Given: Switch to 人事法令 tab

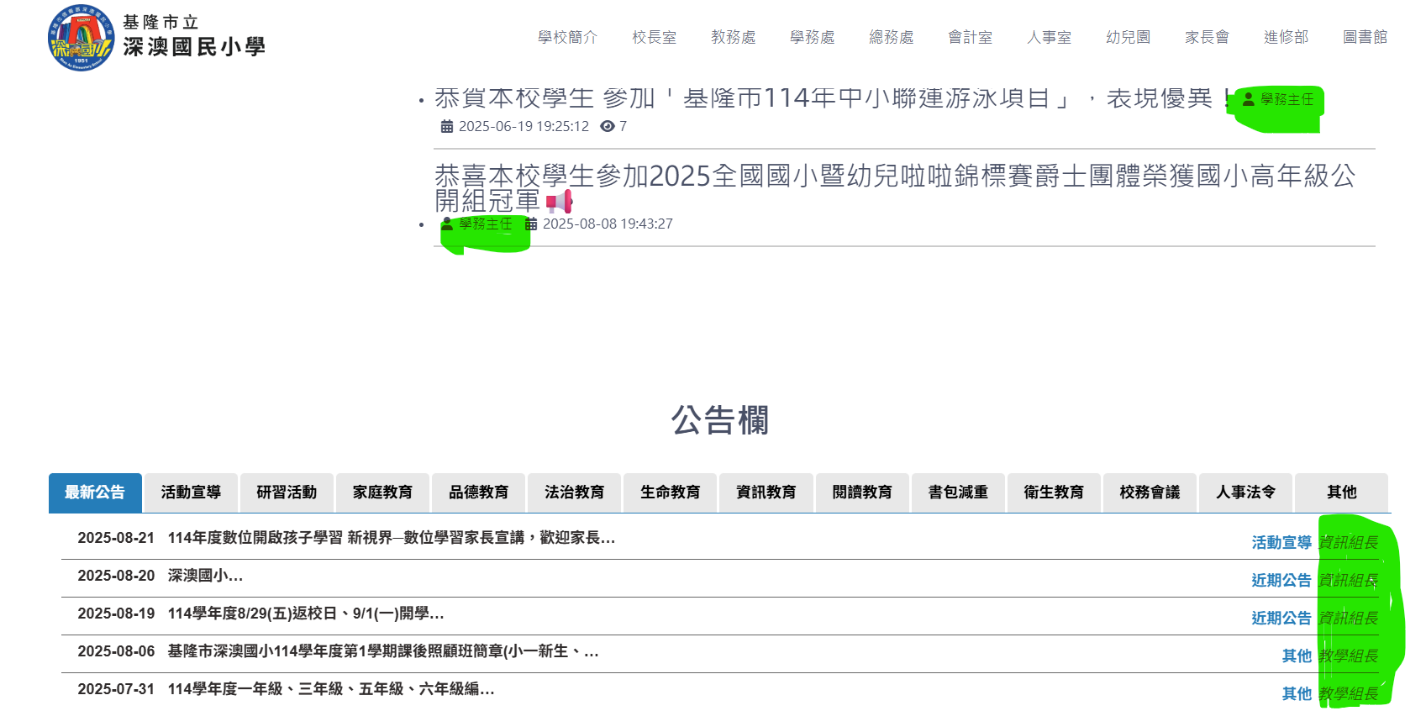Looking at the screenshot, I should [x=1245, y=492].
